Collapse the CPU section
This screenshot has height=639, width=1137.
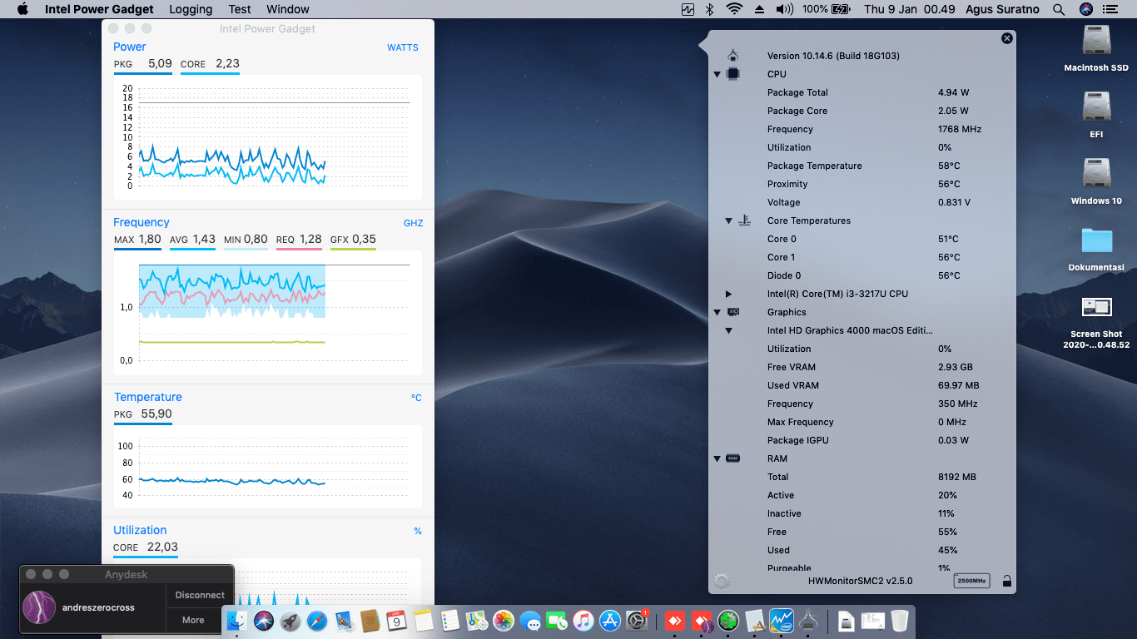pyautogui.click(x=717, y=75)
